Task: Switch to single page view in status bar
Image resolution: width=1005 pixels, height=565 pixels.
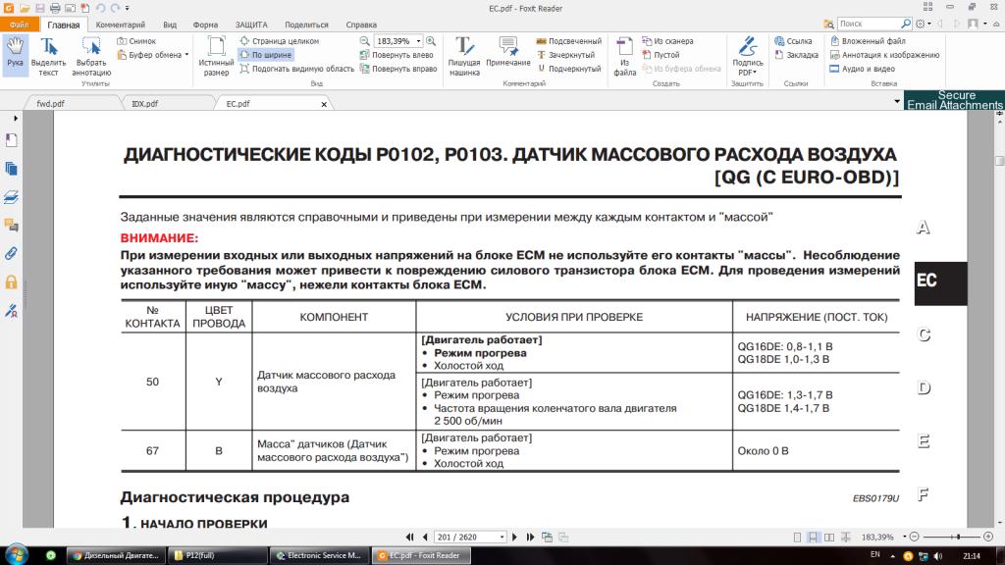Action: [x=797, y=538]
